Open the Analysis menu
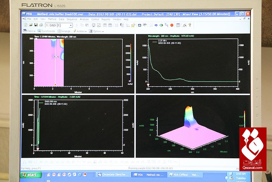The image size is (272, 182). (x=84, y=19)
